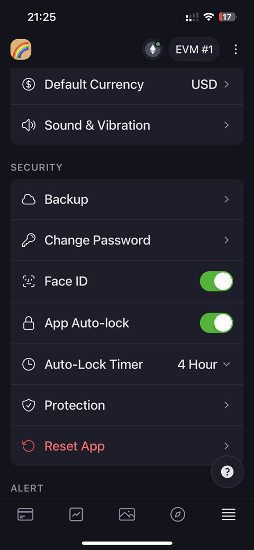Tap the red Reset App option
Viewport: 254px width, 550px height.
click(127, 446)
